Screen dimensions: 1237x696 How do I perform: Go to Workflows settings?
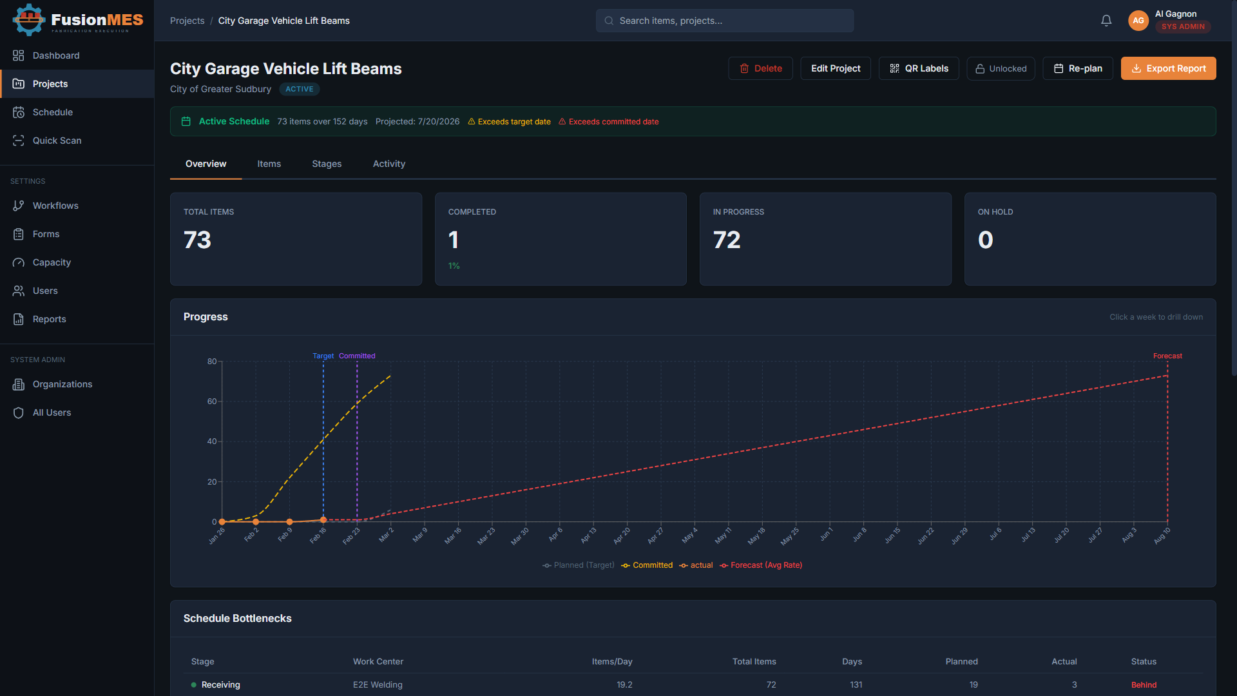(x=55, y=206)
